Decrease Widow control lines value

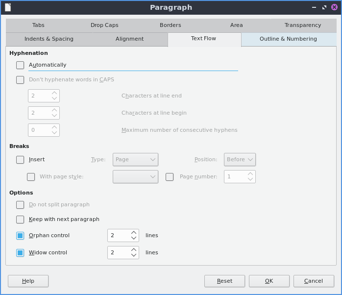(x=134, y=255)
